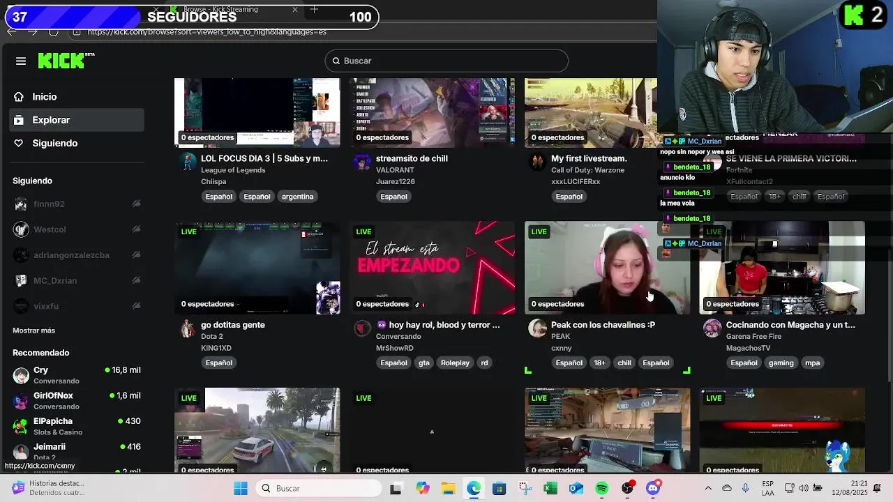This screenshot has height=502, width=893.
Task: Select argentina tag on Chiispa stream
Action: (297, 197)
